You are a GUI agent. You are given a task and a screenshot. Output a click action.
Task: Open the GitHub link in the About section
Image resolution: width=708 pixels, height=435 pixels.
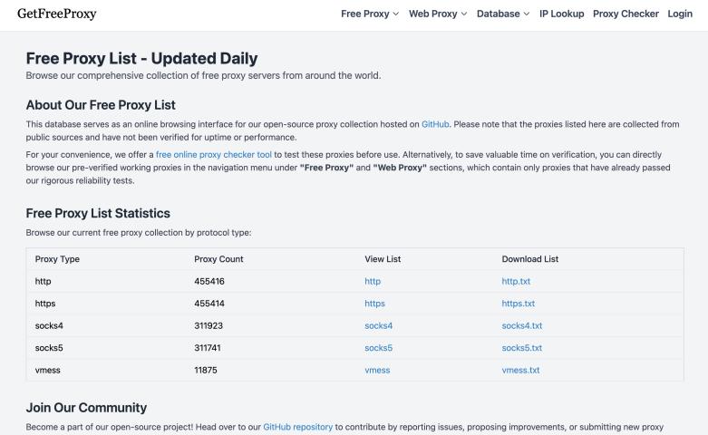(435, 124)
